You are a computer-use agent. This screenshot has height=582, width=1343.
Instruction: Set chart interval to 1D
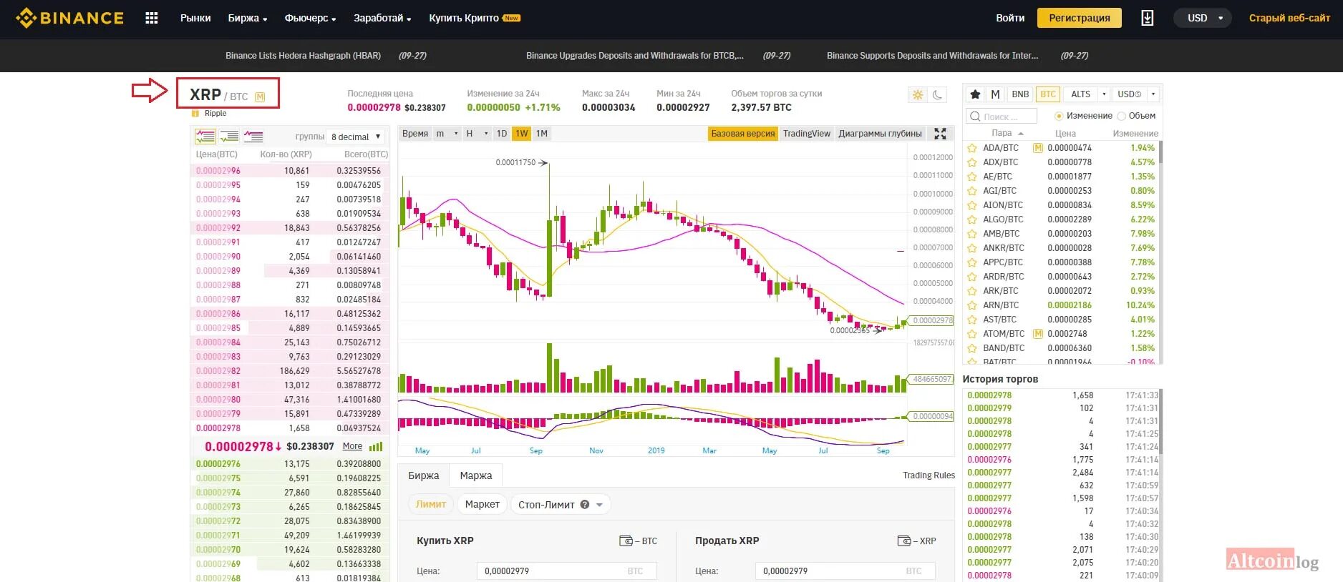[x=502, y=134]
